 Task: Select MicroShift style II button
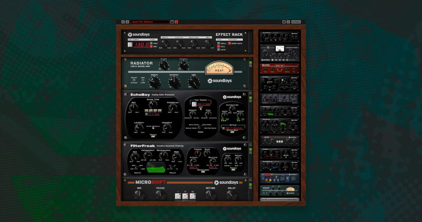[185, 196]
